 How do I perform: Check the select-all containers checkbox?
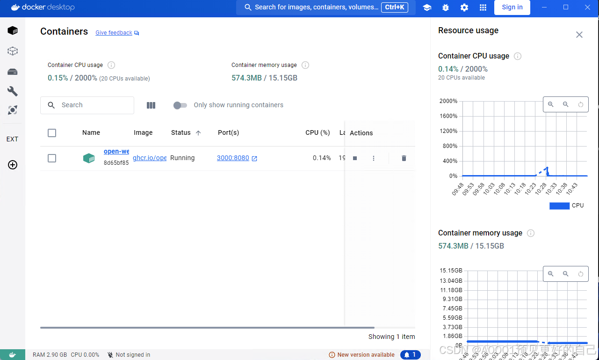52,133
